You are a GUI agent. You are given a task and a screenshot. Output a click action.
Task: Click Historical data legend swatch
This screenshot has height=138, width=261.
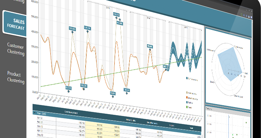click(187, 92)
